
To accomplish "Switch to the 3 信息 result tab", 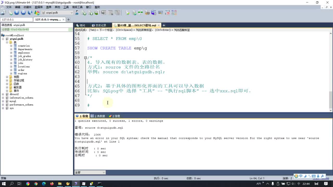I will (x=114, y=116).
